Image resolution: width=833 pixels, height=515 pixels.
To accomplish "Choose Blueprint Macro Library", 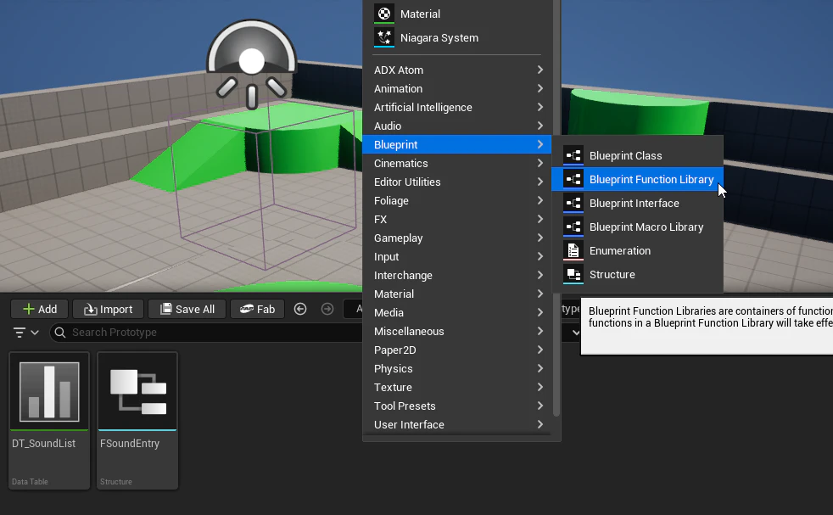I will [638, 227].
